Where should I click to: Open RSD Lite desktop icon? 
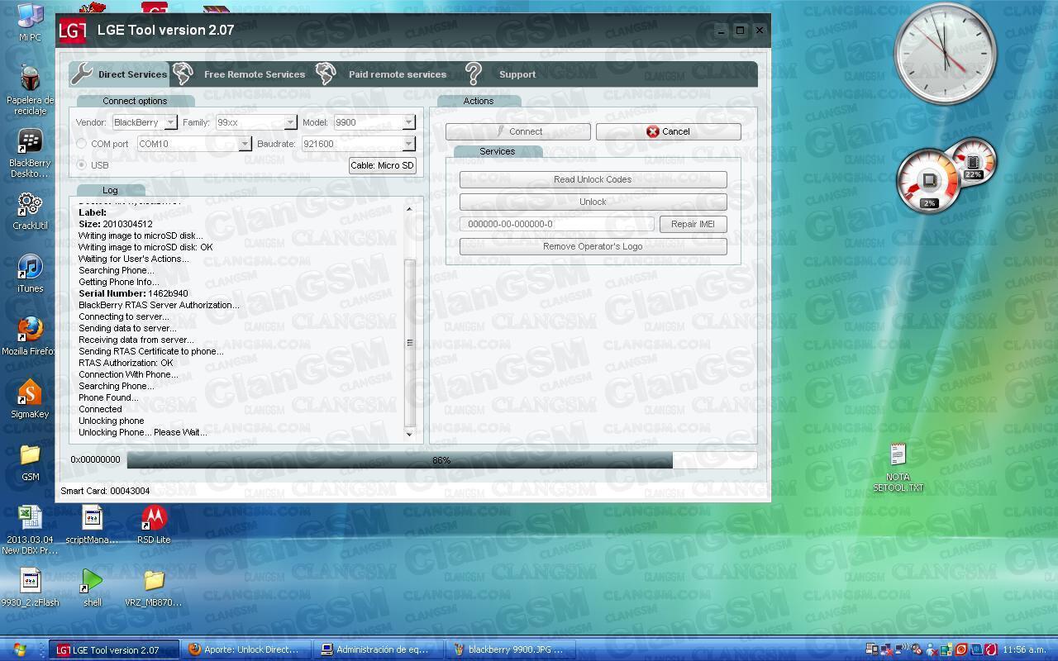pos(154,525)
